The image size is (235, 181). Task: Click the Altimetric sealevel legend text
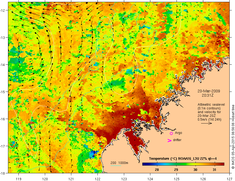[x=211, y=105]
